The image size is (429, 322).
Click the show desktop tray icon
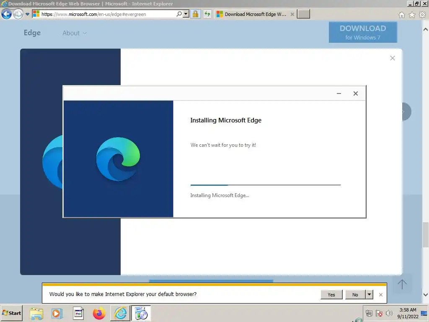(x=424, y=313)
